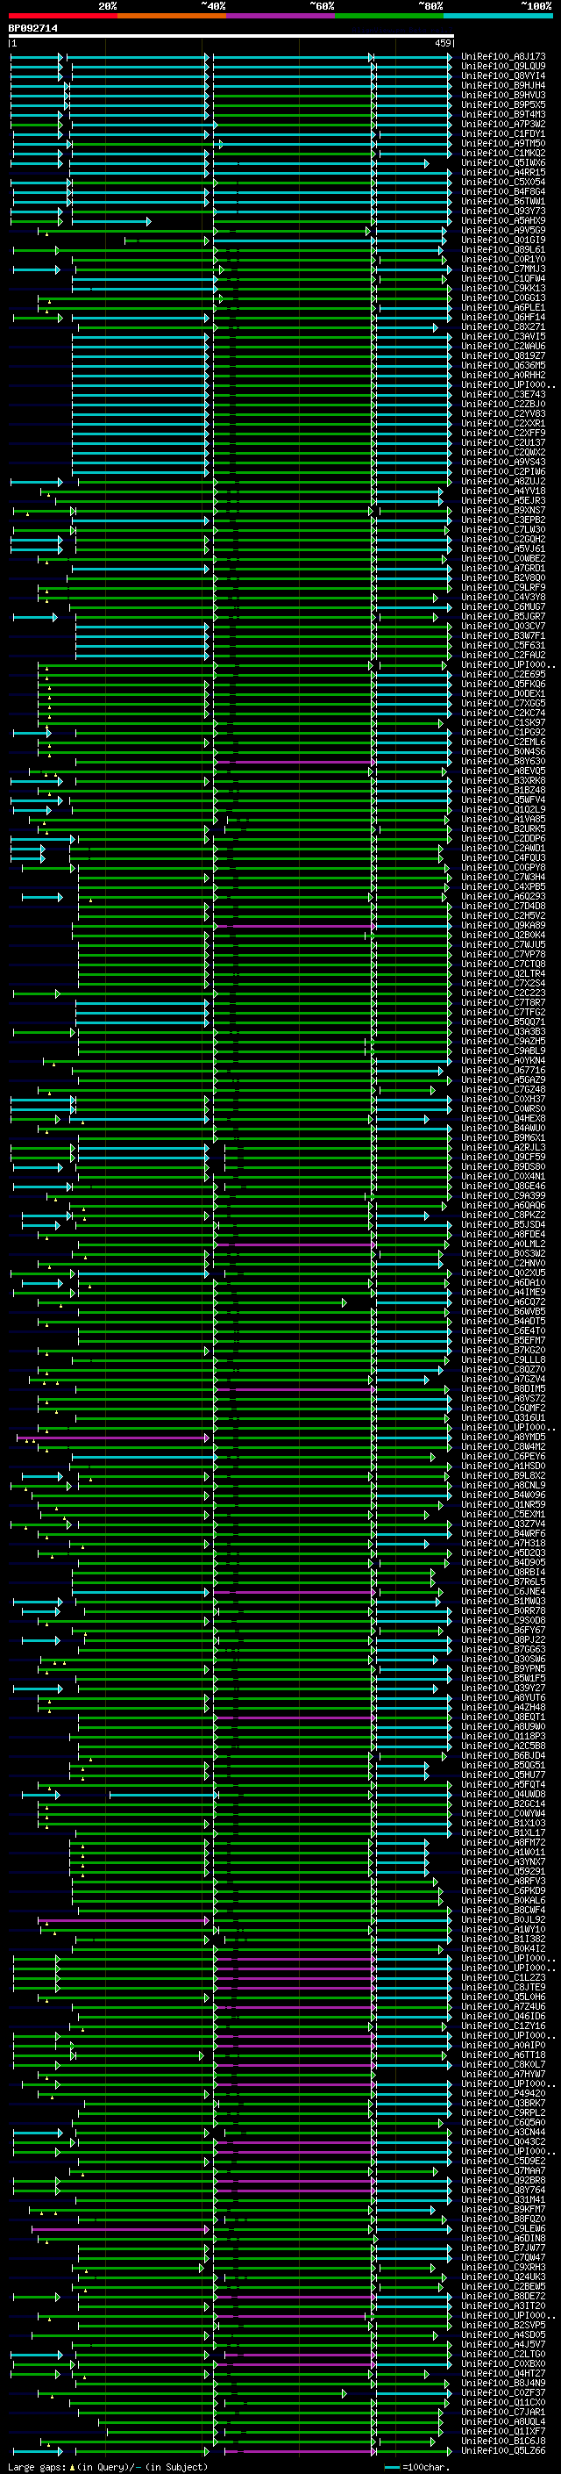561x2474 pixels.
Task: Click magenta alignment segment in A0LML2 row
Action: click(294, 1244)
